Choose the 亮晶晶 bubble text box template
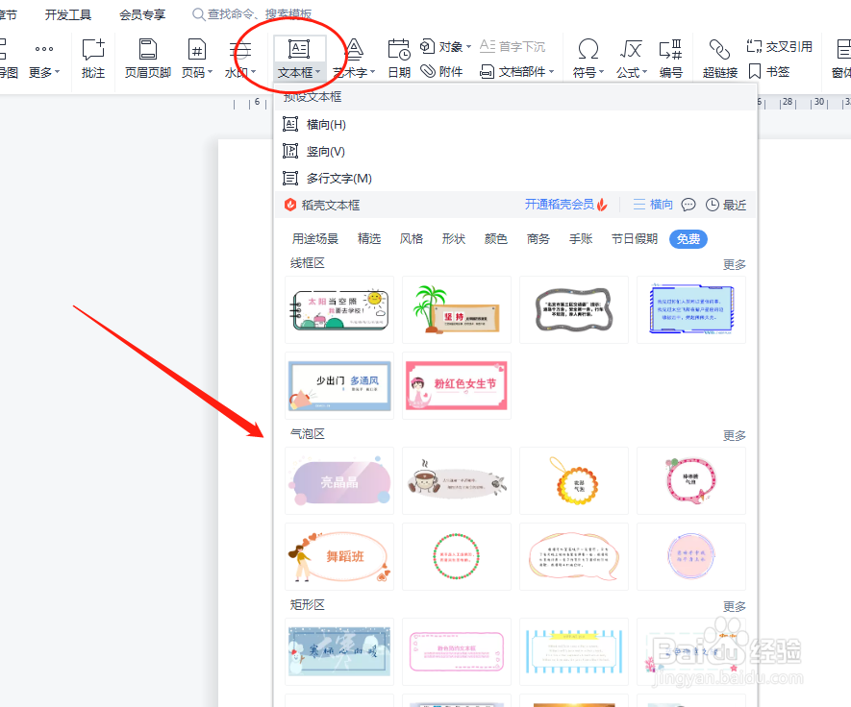The width and height of the screenshot is (851, 707). [338, 480]
